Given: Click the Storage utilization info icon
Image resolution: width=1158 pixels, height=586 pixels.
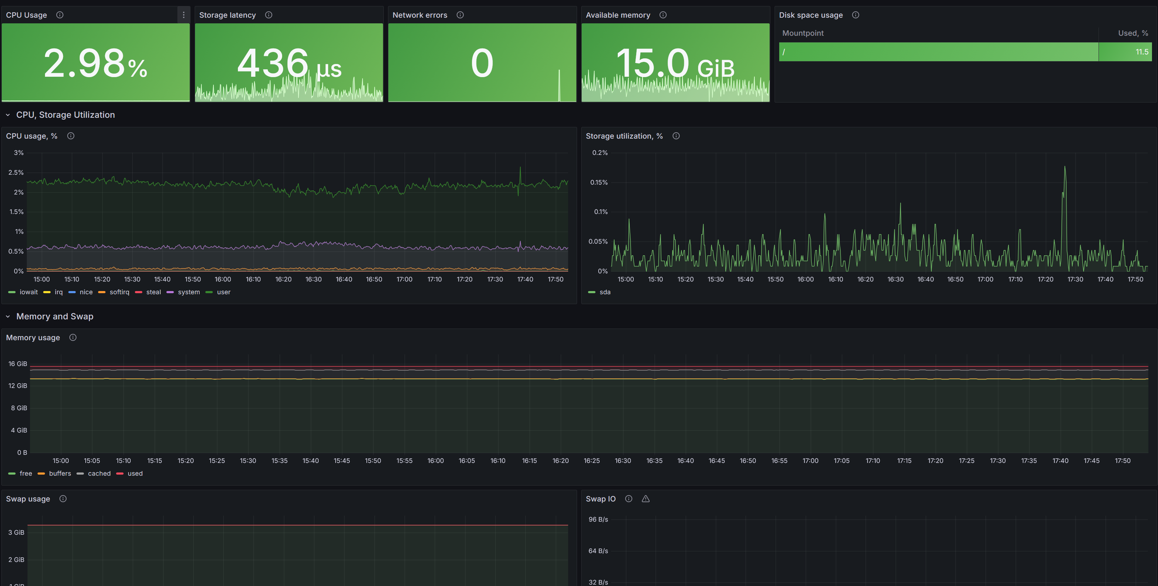Looking at the screenshot, I should pos(676,135).
